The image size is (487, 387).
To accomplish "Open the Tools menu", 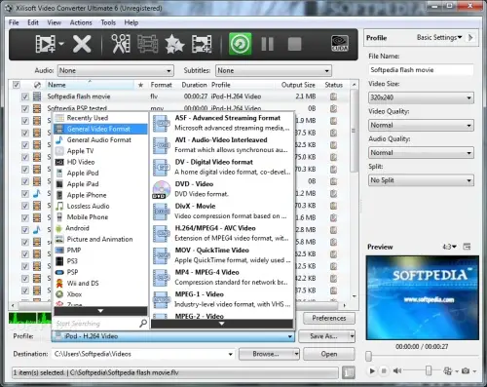I will click(108, 22).
